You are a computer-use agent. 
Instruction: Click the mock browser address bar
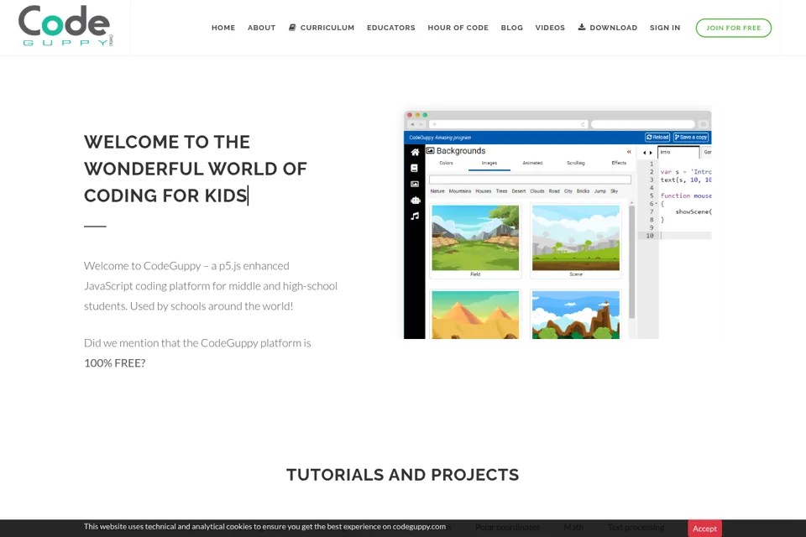tap(510, 124)
